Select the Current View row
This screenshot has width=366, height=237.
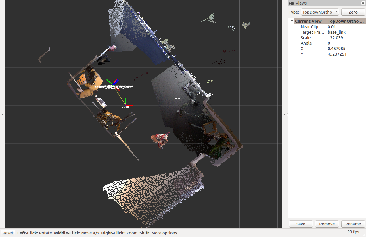tap(308, 21)
